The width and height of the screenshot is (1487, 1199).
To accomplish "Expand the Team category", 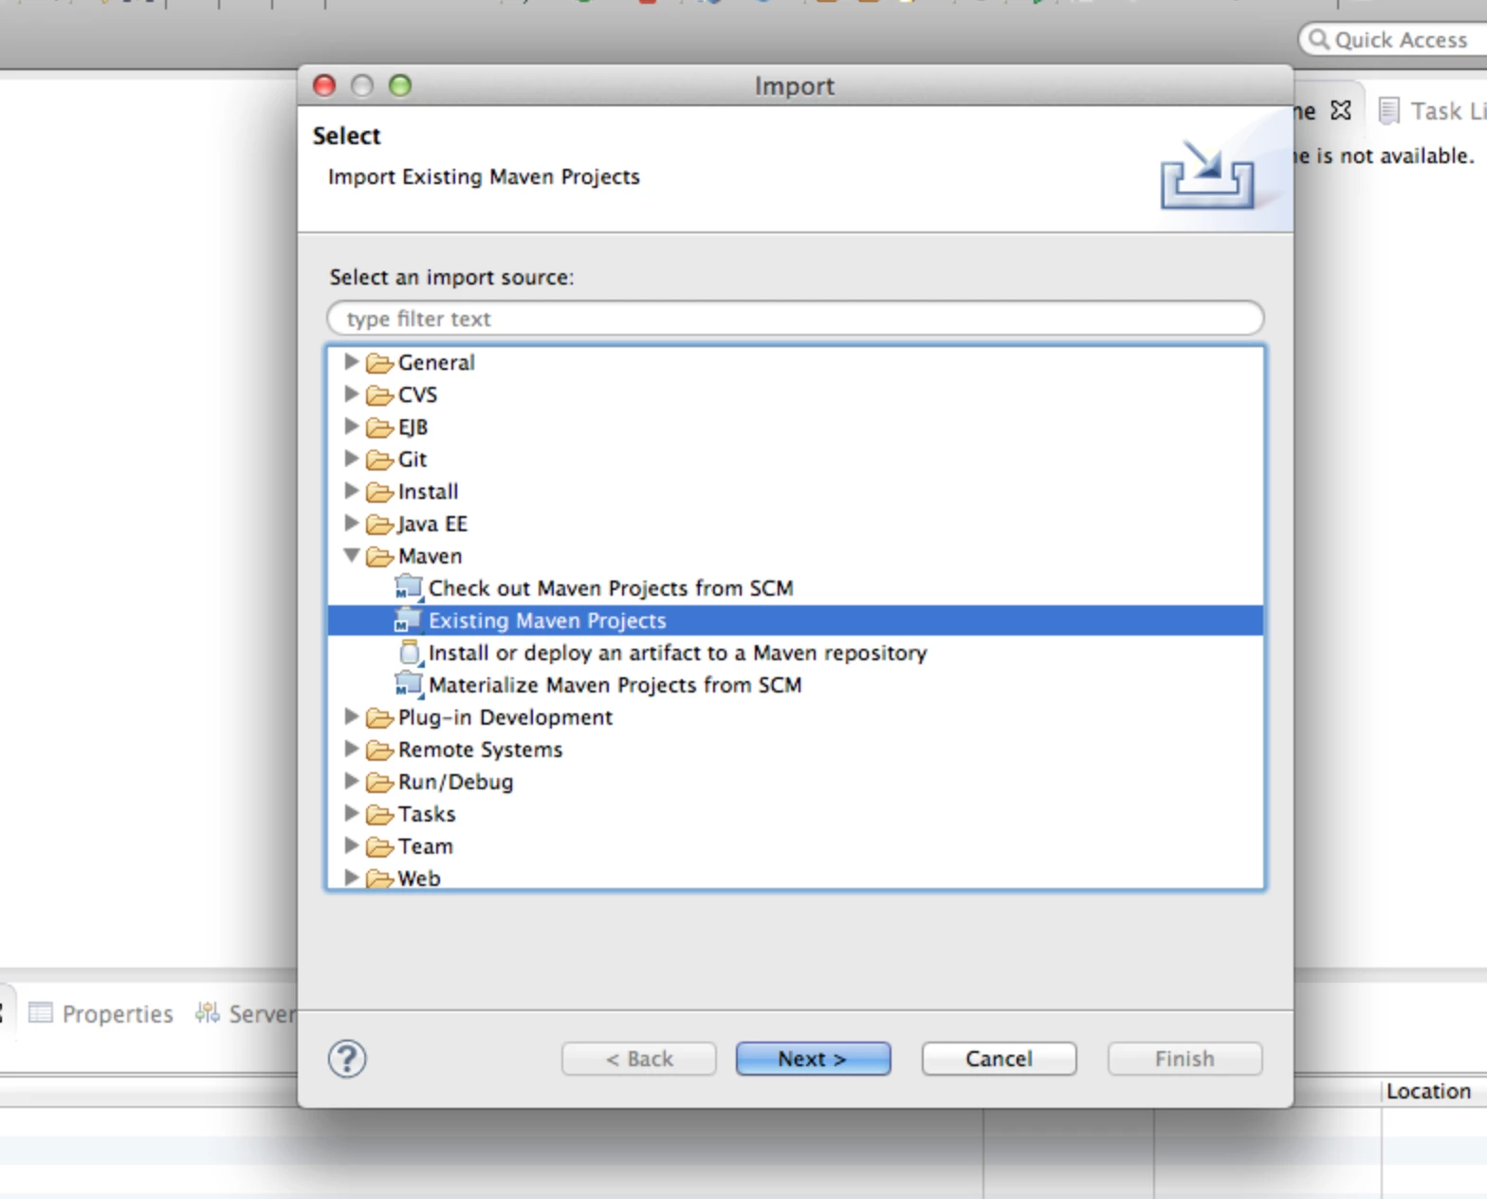I will click(351, 845).
